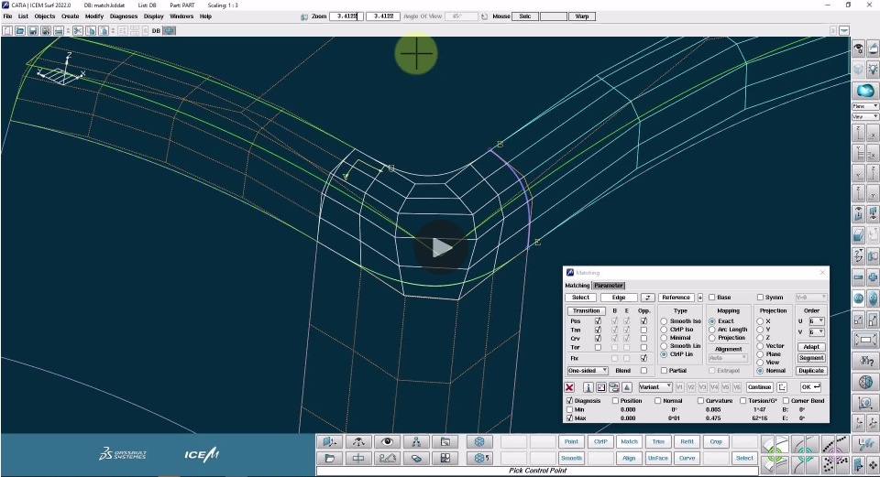This screenshot has height=477, width=880.
Task: Click the first Zoom value input field
Action: 346,16
